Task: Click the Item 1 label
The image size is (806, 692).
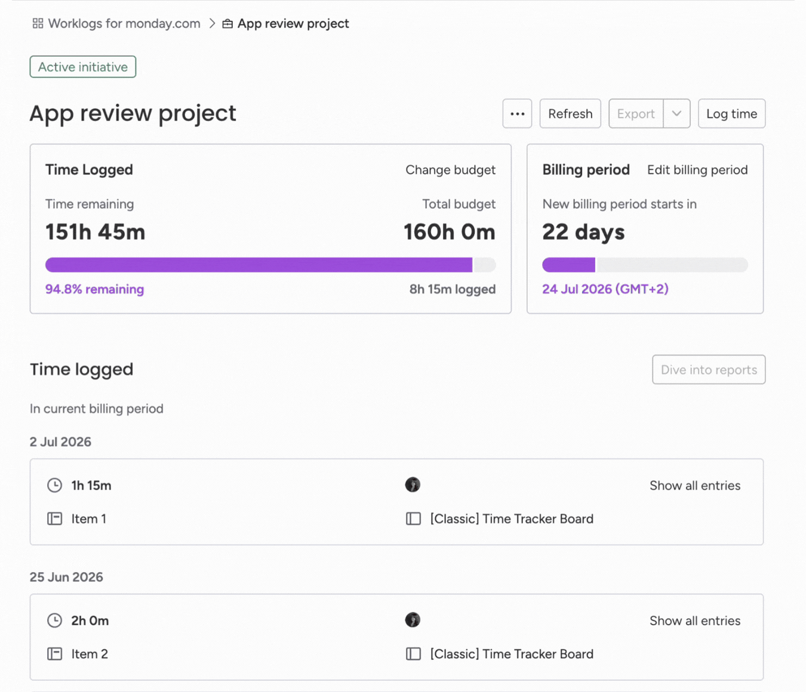Action: click(89, 519)
